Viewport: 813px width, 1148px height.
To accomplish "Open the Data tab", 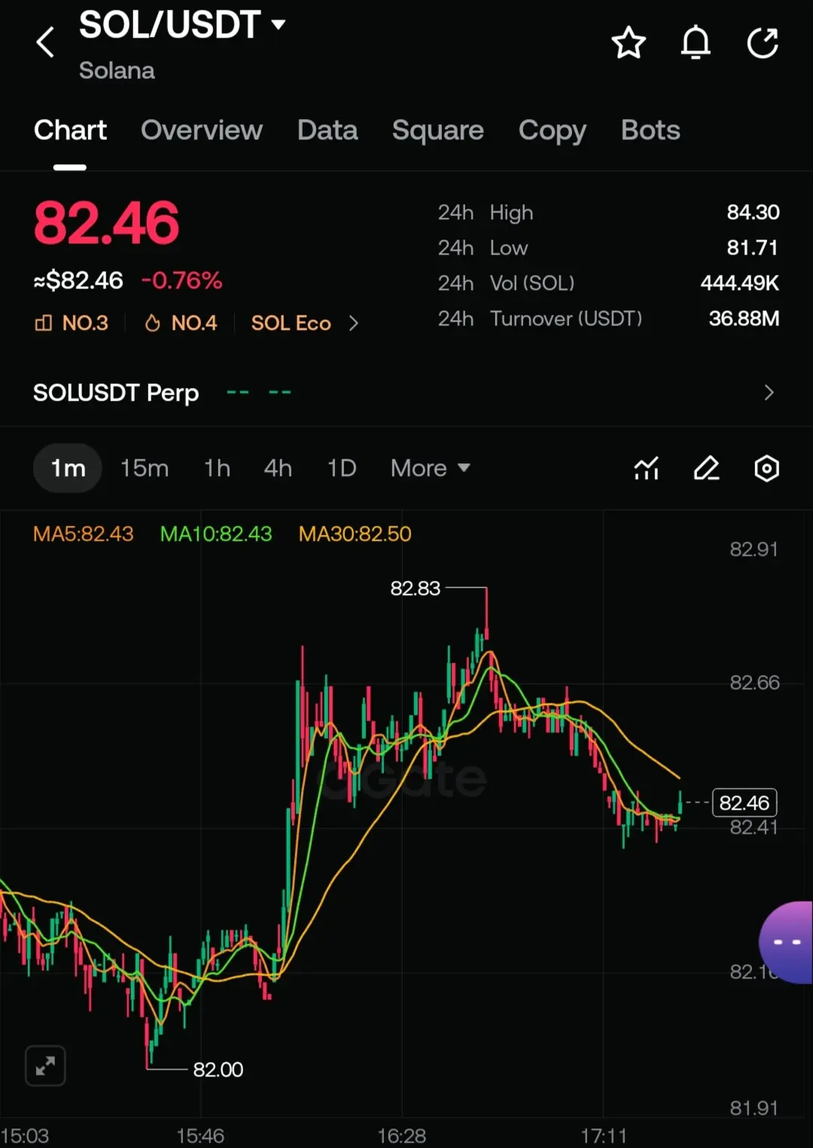I will (327, 130).
